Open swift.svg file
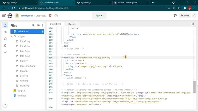The image size is (198, 111). click(24, 86)
